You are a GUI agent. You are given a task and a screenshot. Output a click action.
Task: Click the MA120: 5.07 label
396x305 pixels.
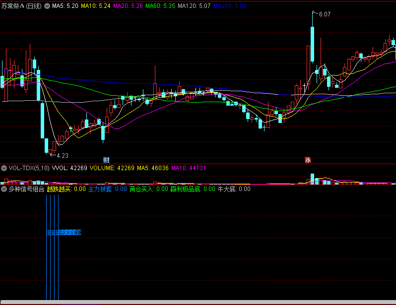pyautogui.click(x=194, y=6)
